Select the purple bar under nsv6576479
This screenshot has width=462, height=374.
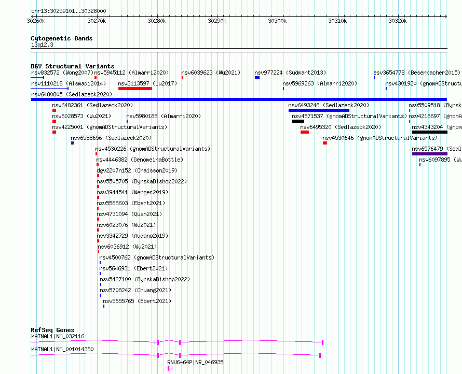pyautogui.click(x=430, y=154)
